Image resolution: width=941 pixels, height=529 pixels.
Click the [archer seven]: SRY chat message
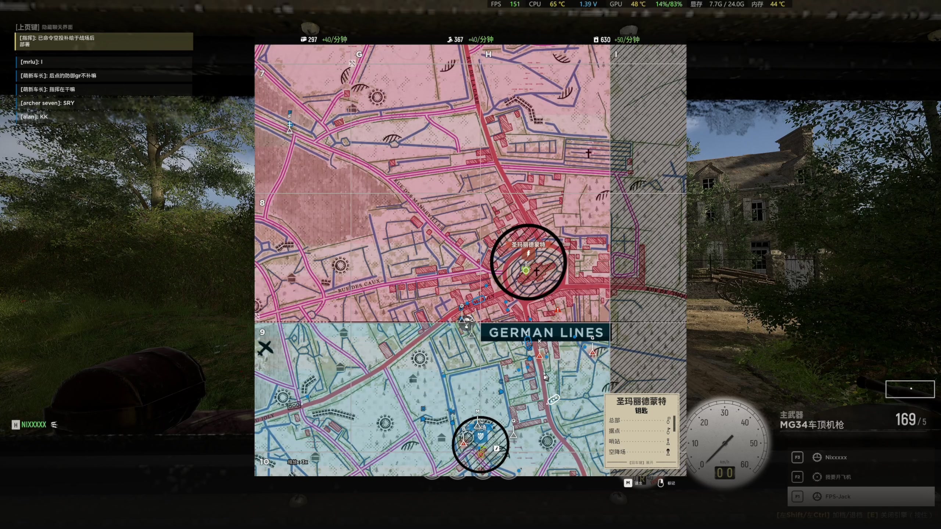pos(104,103)
